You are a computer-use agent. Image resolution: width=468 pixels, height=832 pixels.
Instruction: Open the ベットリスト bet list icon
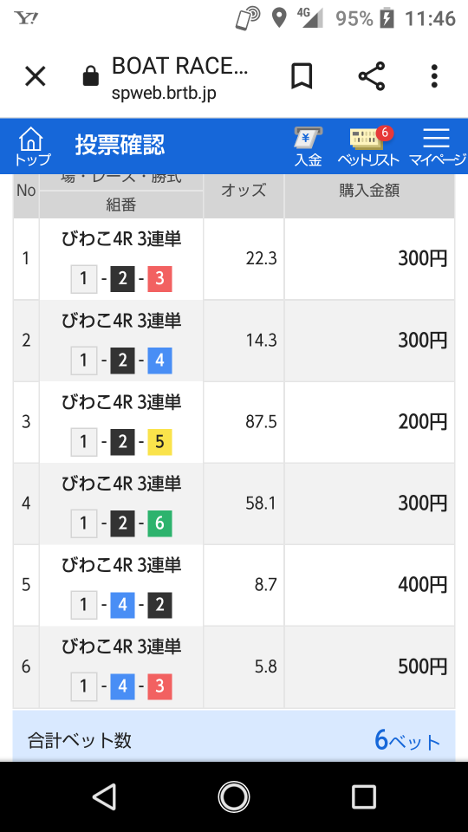pos(368,146)
